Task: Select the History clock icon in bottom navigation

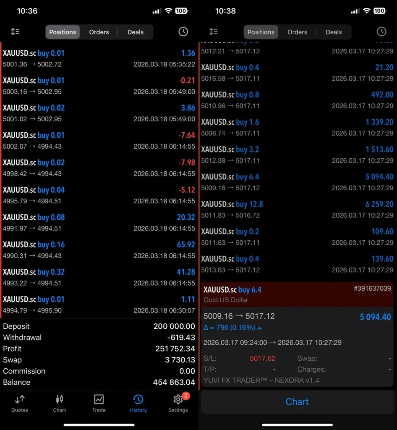Action: click(138, 403)
